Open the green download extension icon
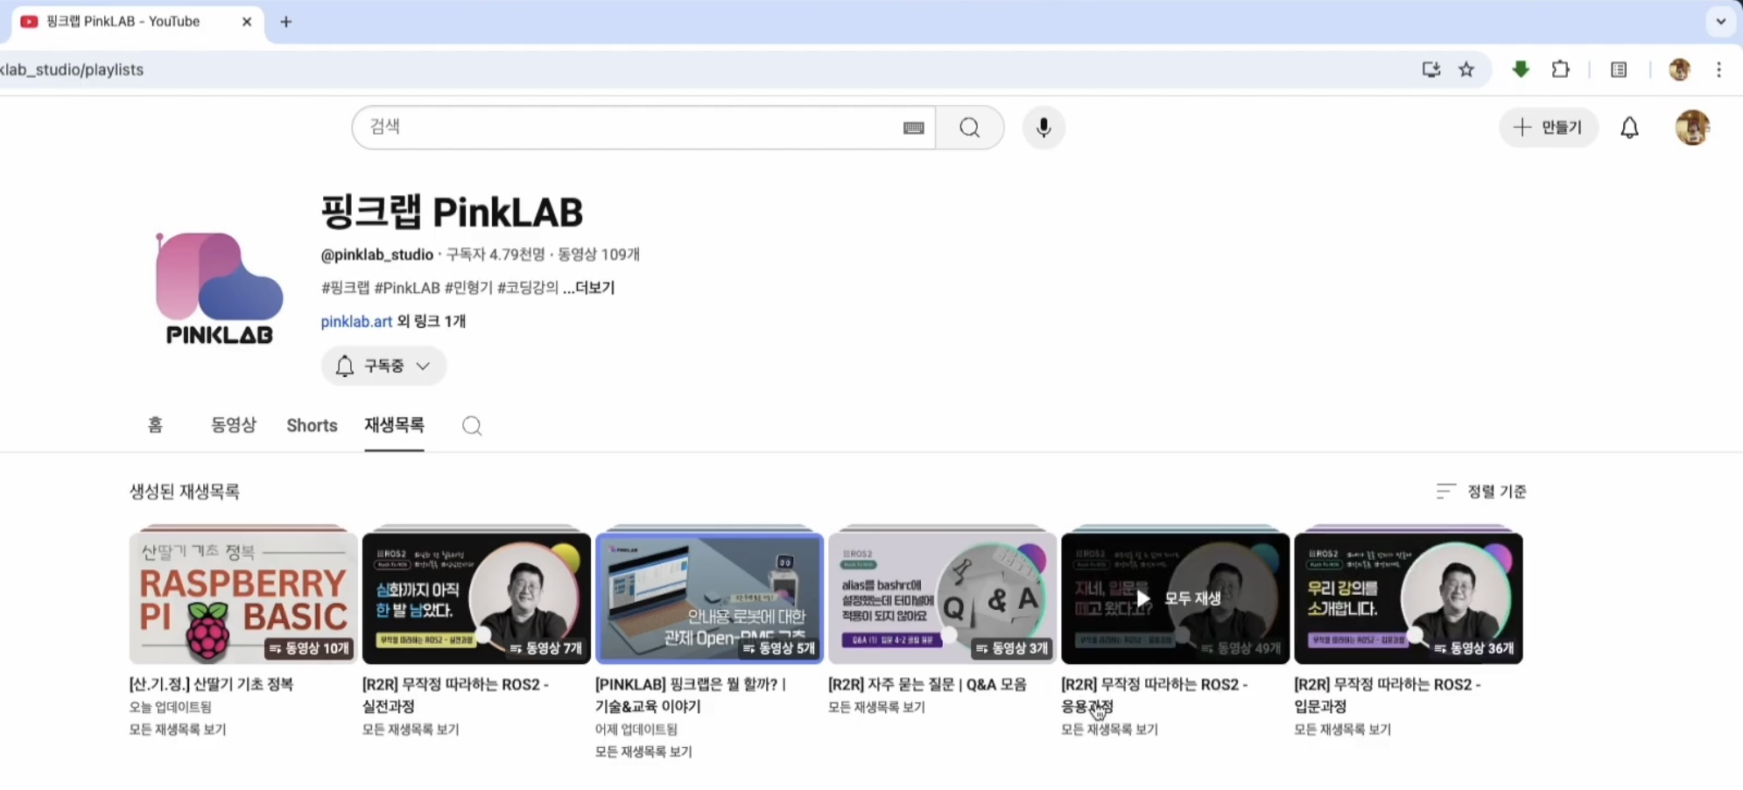1743x790 pixels. (1521, 69)
